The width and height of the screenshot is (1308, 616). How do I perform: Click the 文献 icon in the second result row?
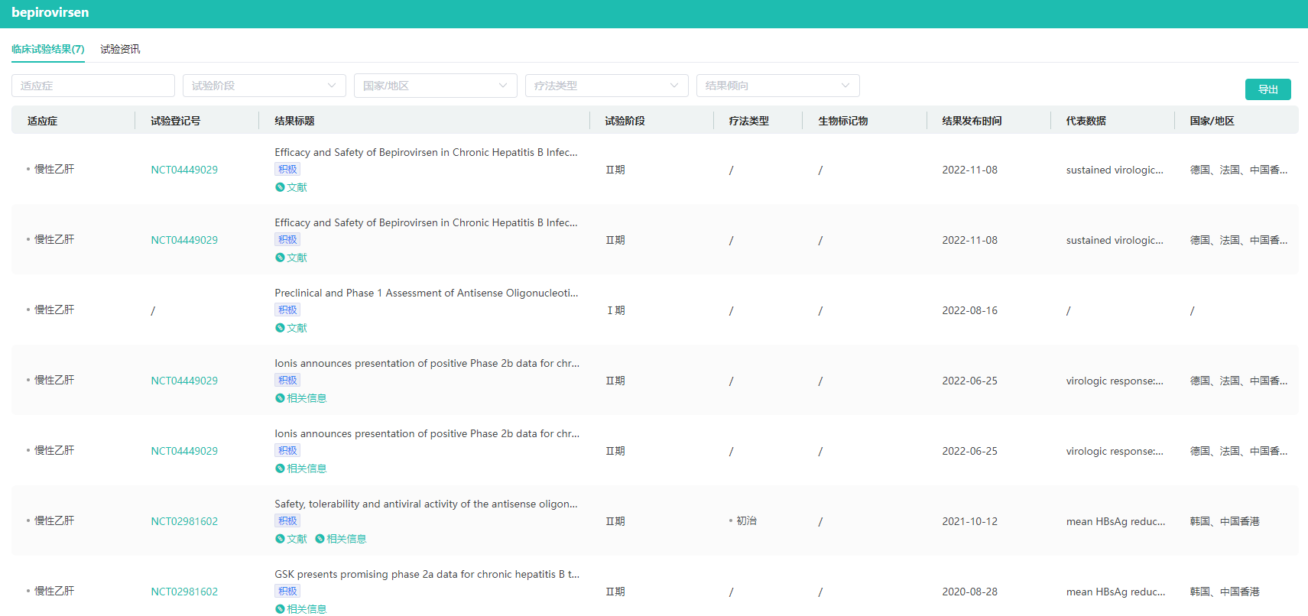pos(280,258)
